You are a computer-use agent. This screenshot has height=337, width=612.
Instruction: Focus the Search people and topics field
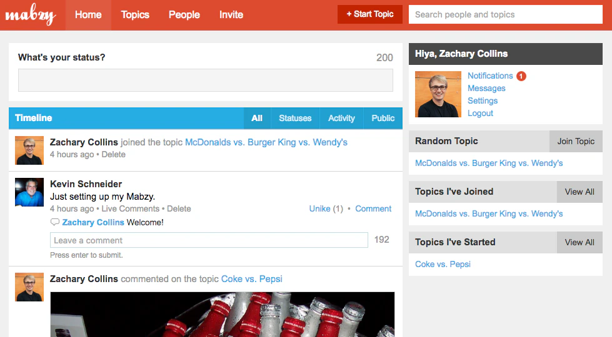point(506,14)
